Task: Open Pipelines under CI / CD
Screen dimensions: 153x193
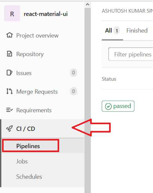Action: click(28, 146)
